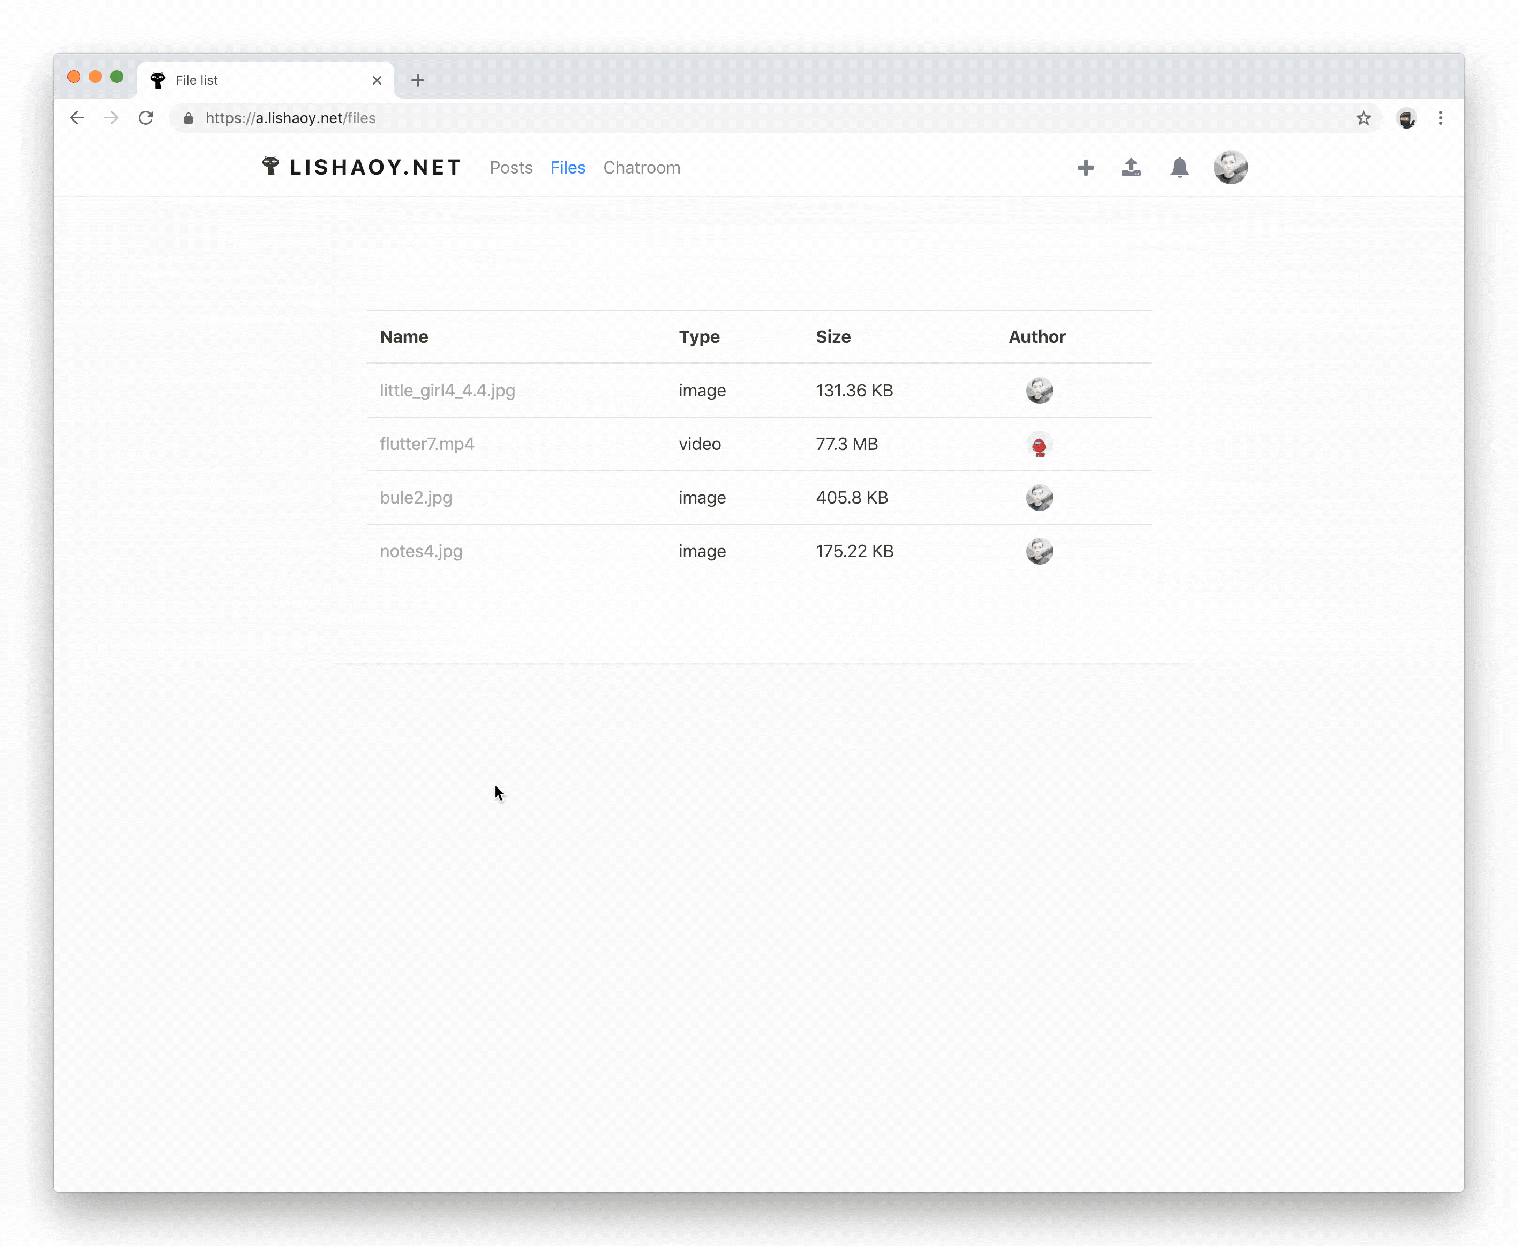Click the bule2.jpg file link
This screenshot has width=1518, height=1246.
pyautogui.click(x=416, y=498)
